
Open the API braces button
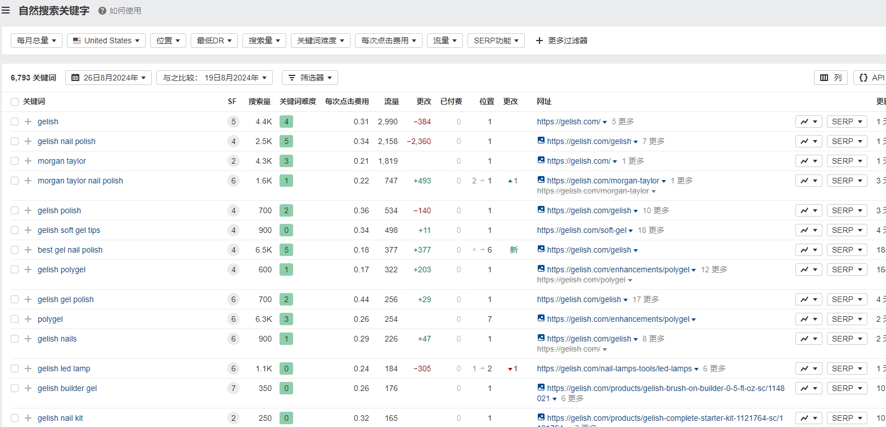[x=871, y=78]
